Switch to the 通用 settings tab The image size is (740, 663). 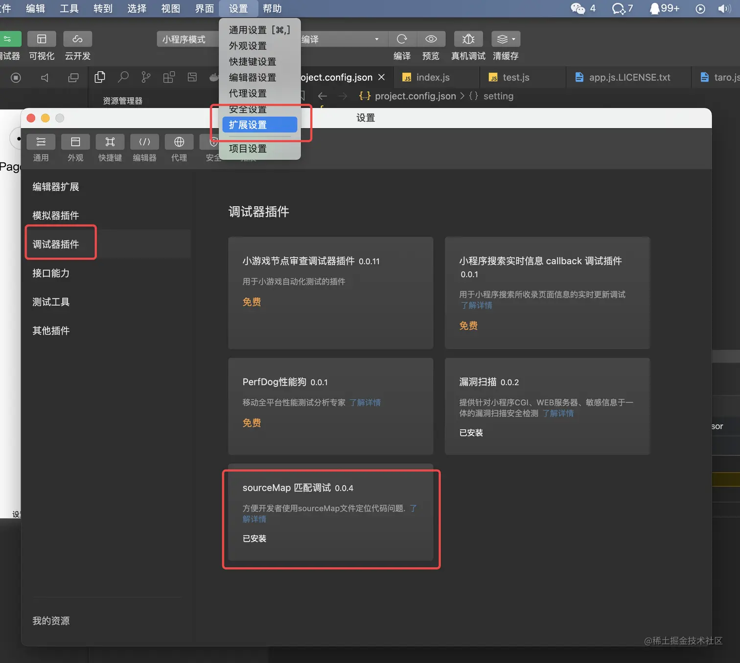41,148
